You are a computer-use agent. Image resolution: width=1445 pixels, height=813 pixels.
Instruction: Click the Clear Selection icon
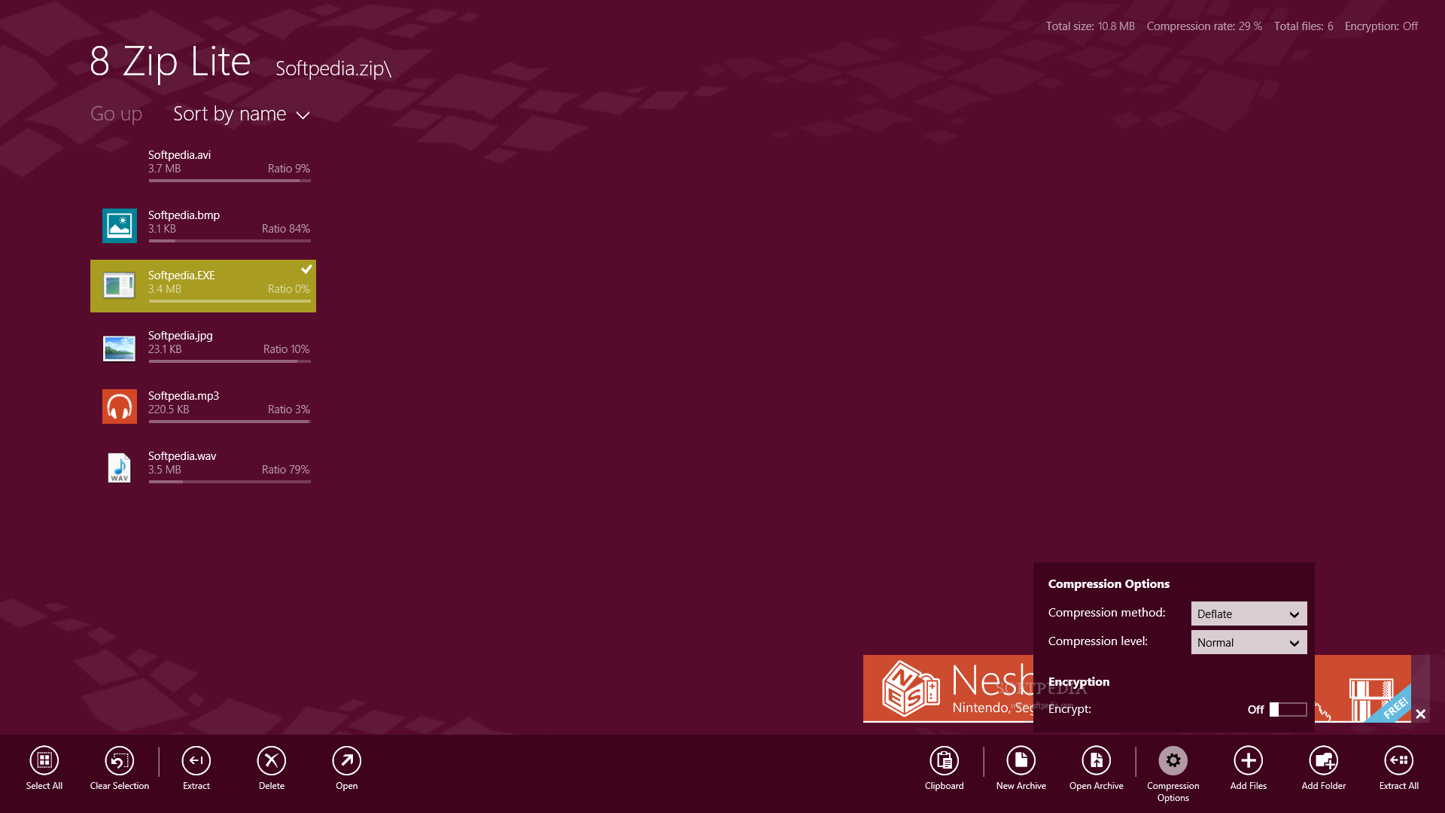point(119,760)
